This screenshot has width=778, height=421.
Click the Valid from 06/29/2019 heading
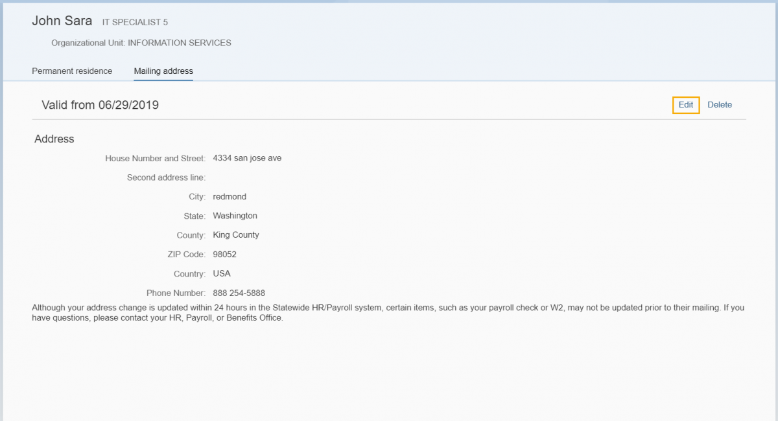(100, 105)
